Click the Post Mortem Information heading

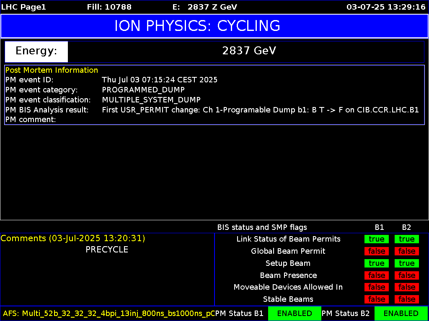coord(52,70)
